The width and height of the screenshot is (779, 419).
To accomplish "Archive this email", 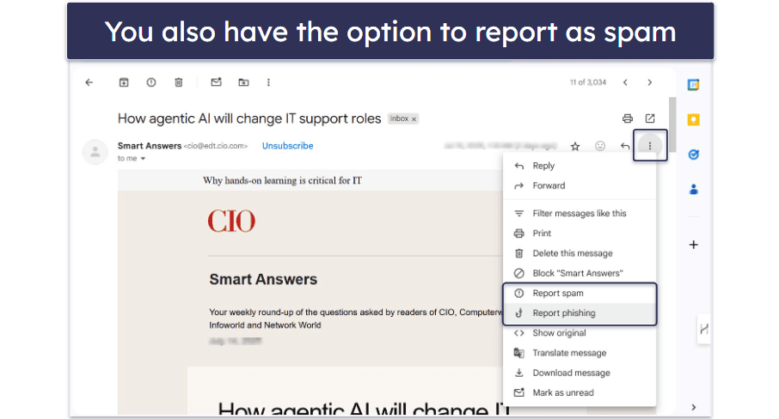I will pos(124,82).
